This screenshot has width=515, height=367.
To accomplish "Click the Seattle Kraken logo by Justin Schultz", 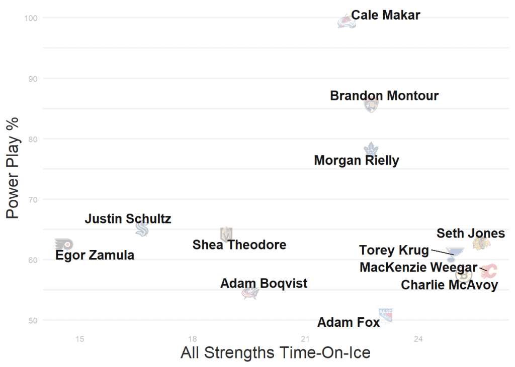I will pos(142,229).
